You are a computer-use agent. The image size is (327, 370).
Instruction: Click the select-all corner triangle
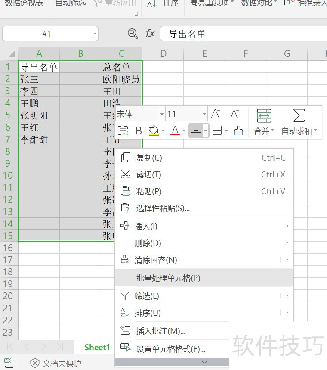coord(12,54)
